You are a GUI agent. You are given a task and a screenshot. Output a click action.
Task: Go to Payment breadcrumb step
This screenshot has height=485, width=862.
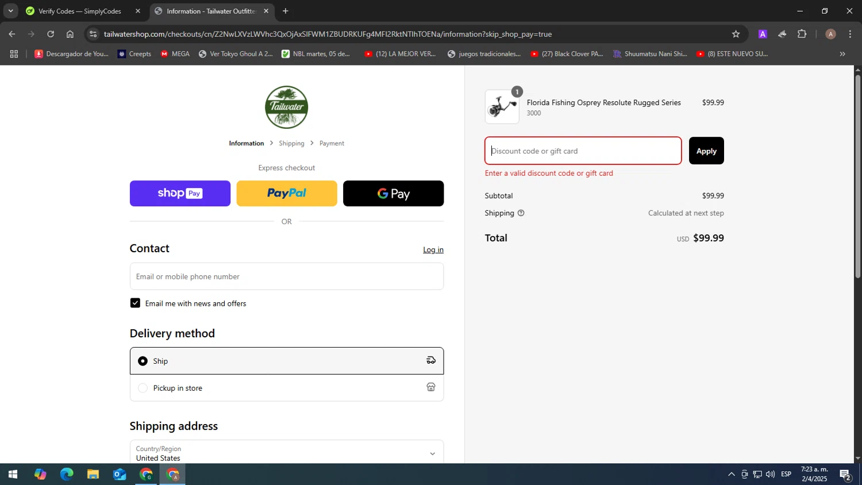pyautogui.click(x=332, y=143)
